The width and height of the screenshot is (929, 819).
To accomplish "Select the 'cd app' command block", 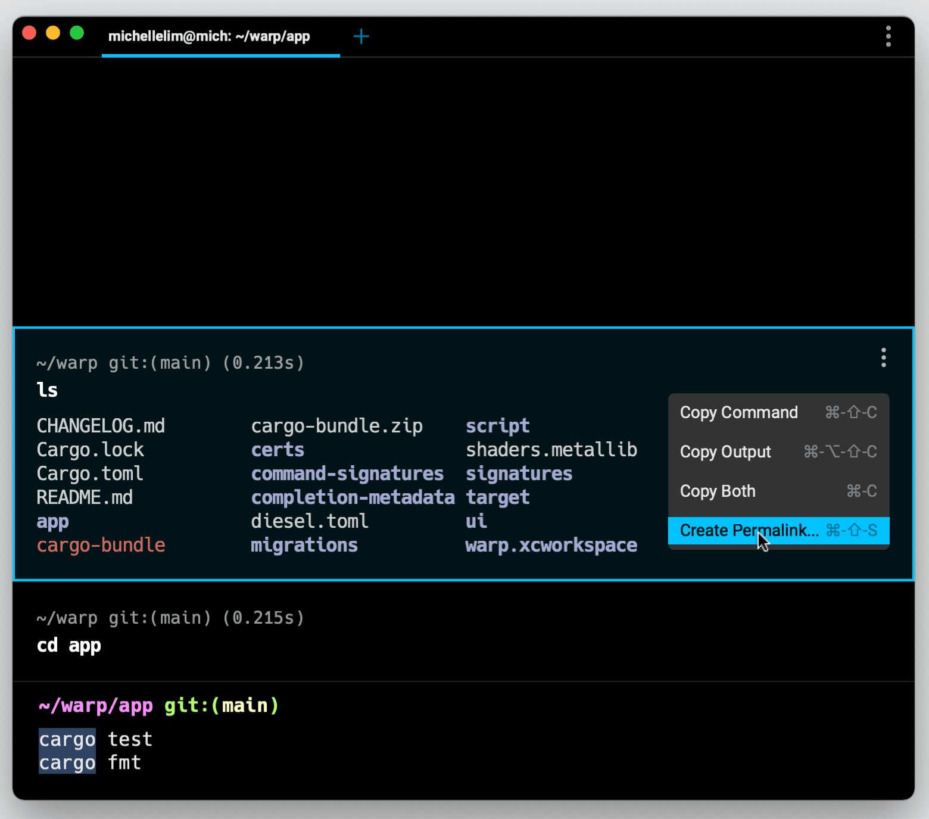I will coord(69,646).
